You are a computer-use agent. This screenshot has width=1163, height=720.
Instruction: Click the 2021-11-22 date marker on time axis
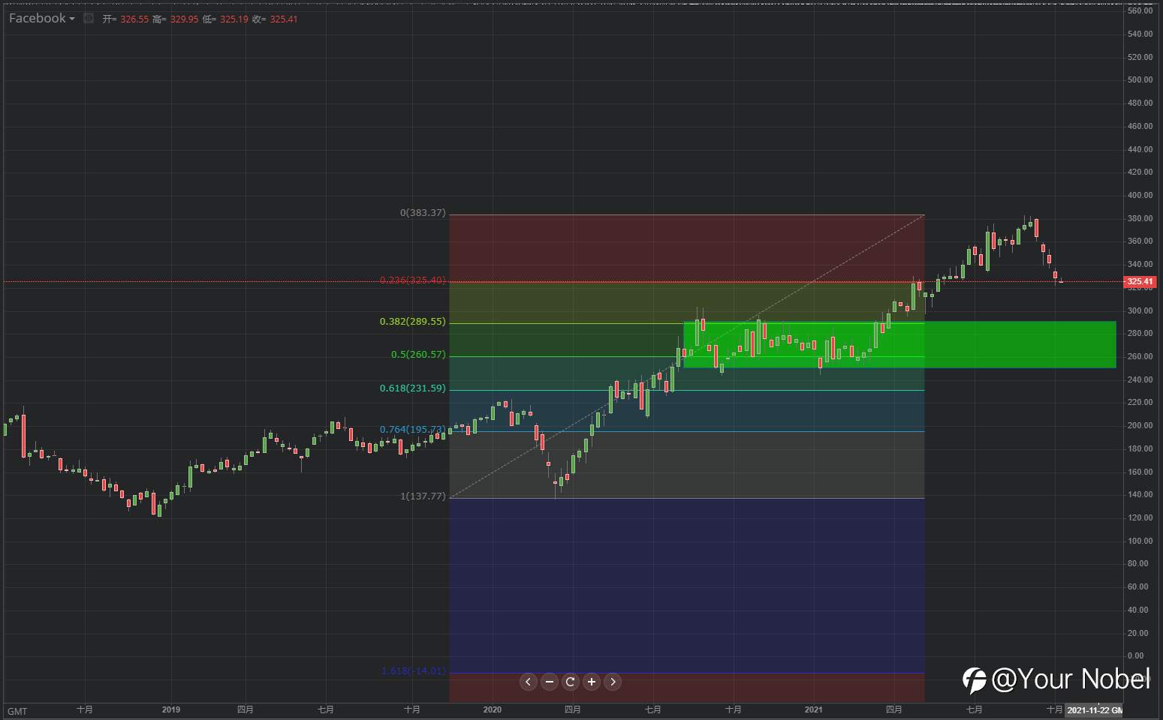[1094, 710]
